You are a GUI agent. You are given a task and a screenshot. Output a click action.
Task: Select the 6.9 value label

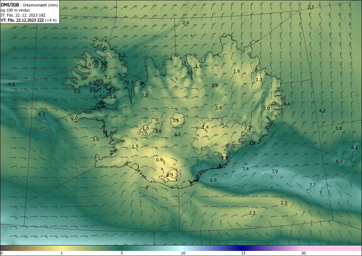tap(213, 180)
